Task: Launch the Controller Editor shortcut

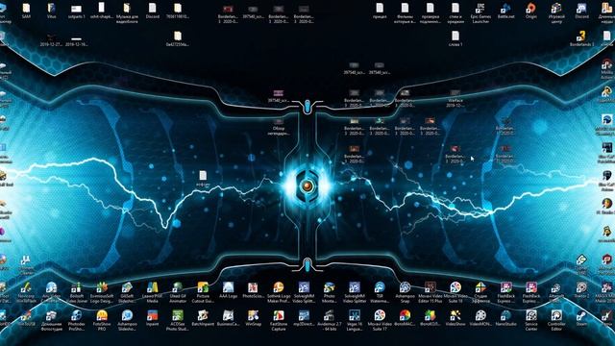Action: 556,320
